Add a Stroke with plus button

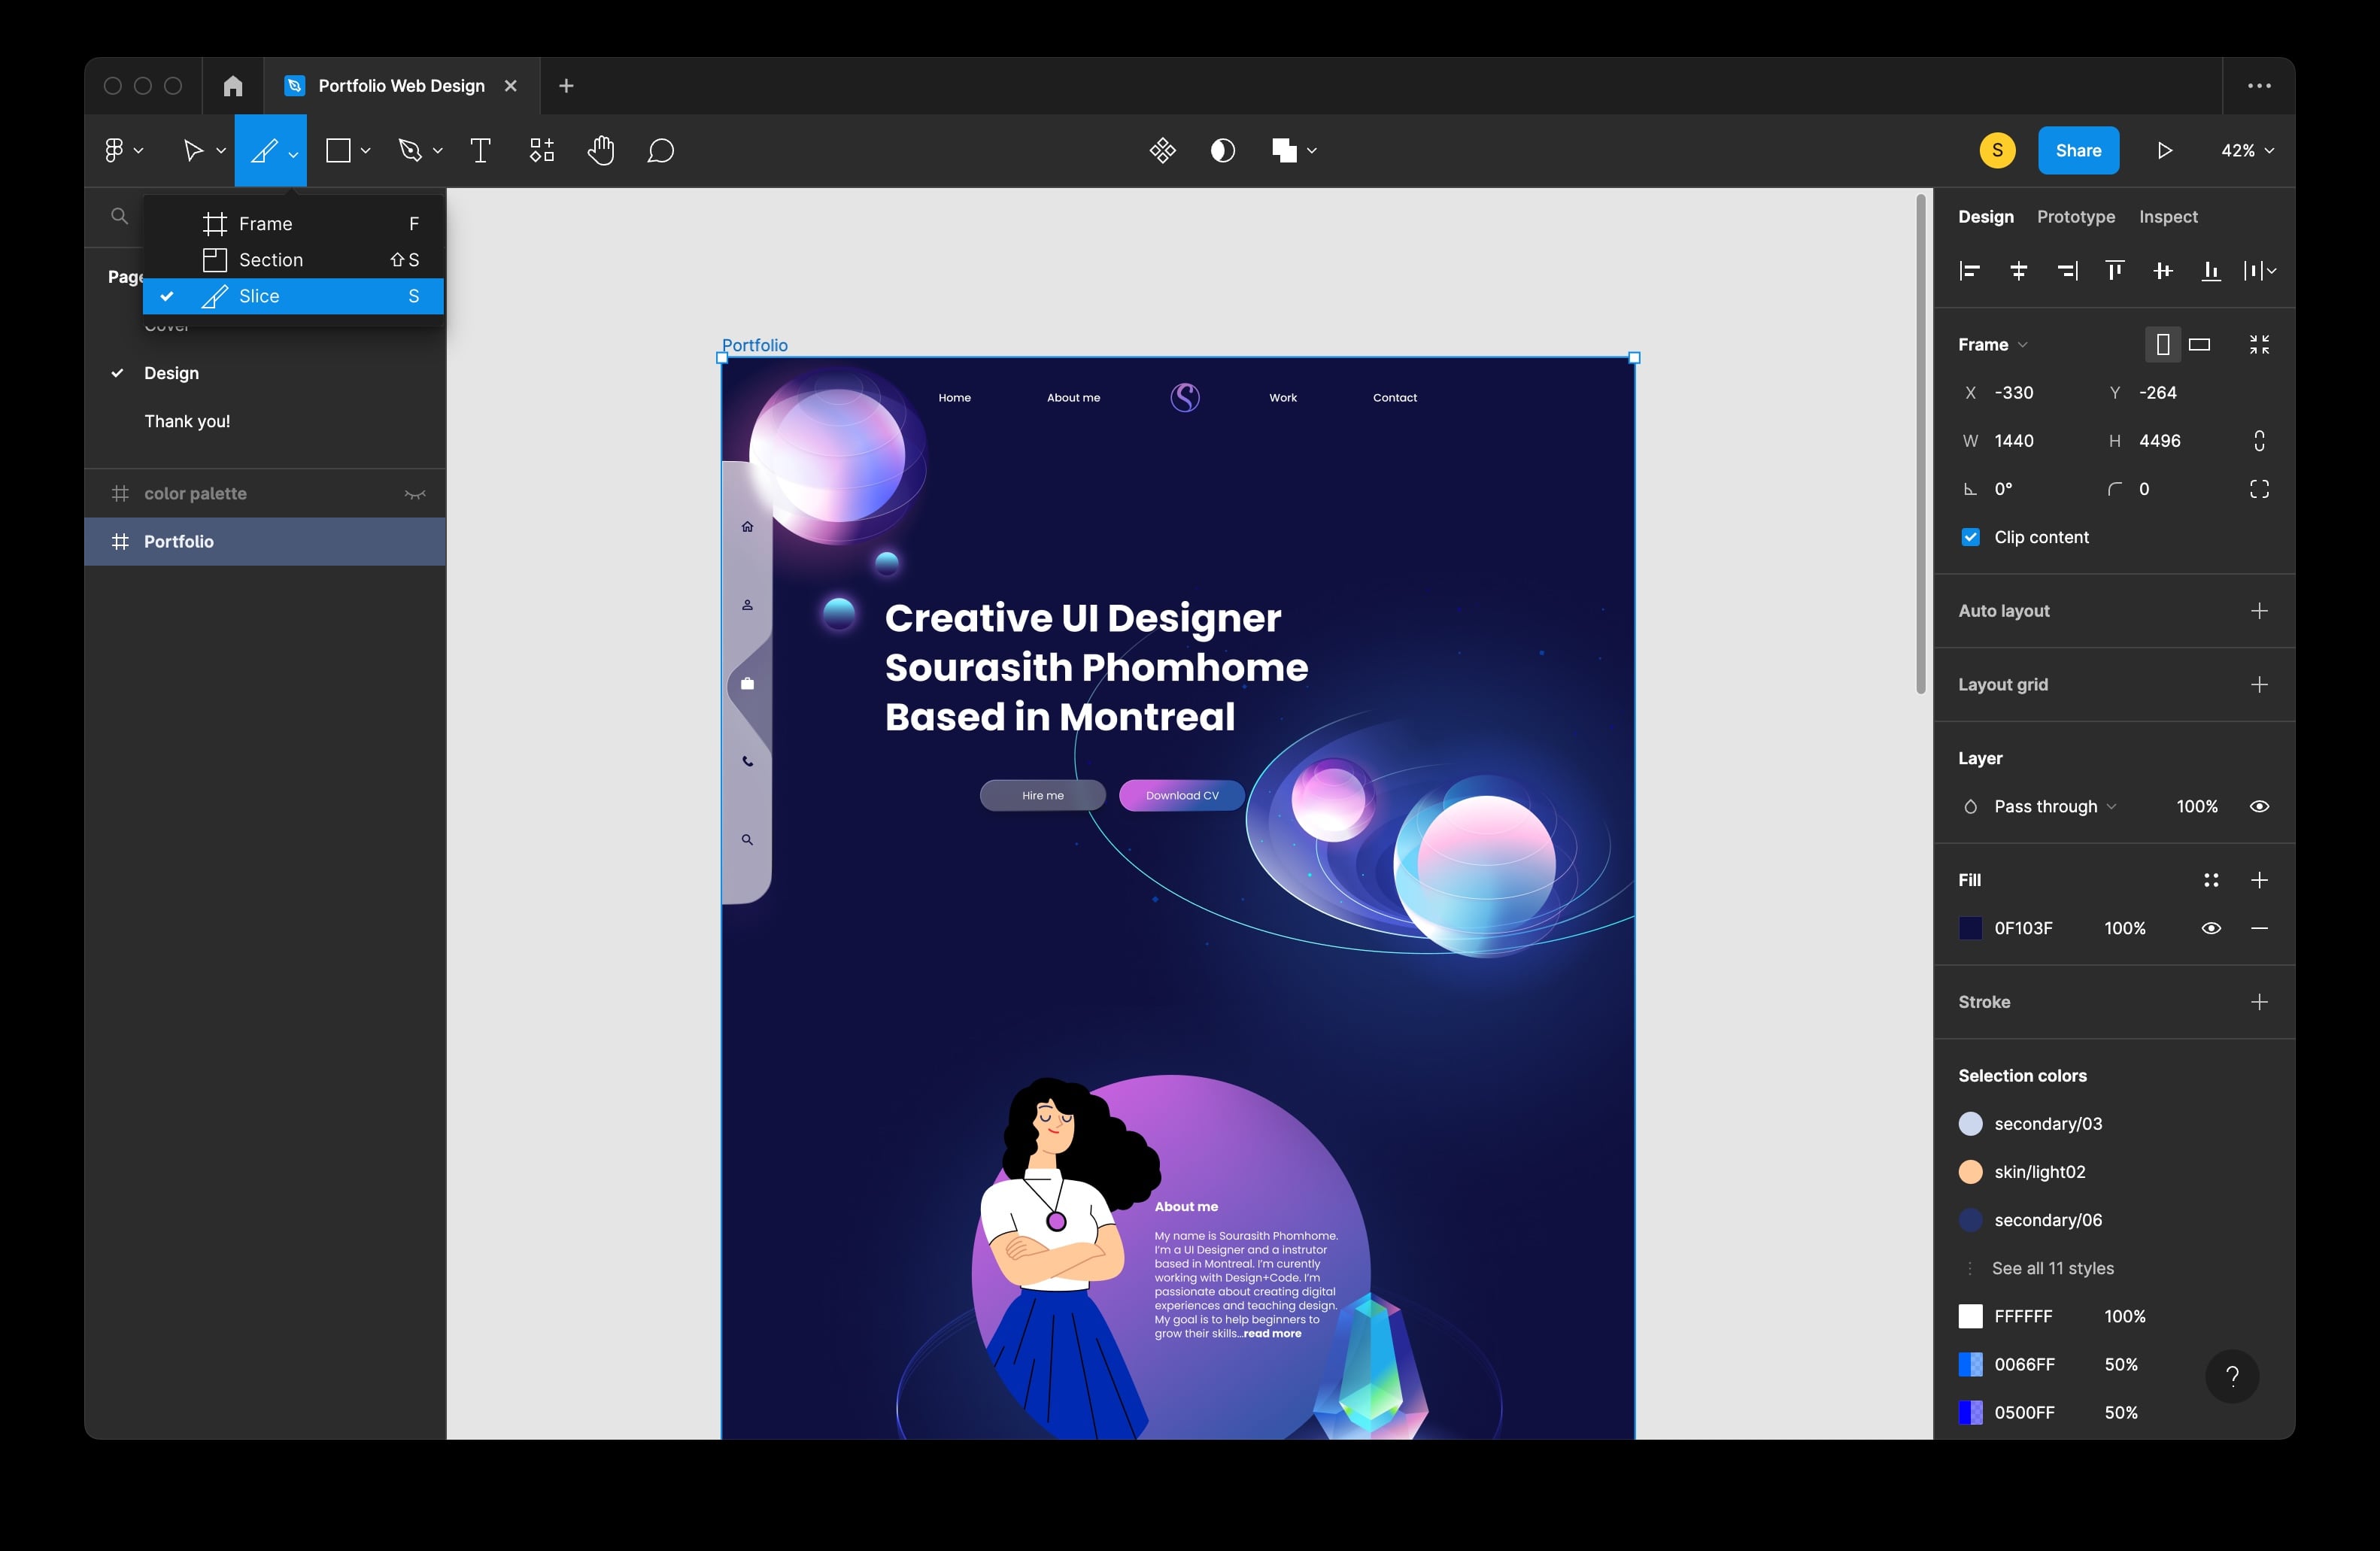(2259, 1001)
